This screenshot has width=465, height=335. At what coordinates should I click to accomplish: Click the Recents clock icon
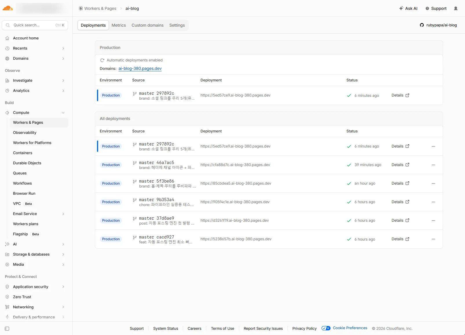click(x=7, y=48)
